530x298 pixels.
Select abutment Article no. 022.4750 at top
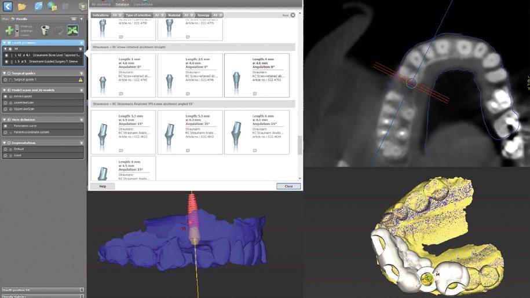pos(123,30)
